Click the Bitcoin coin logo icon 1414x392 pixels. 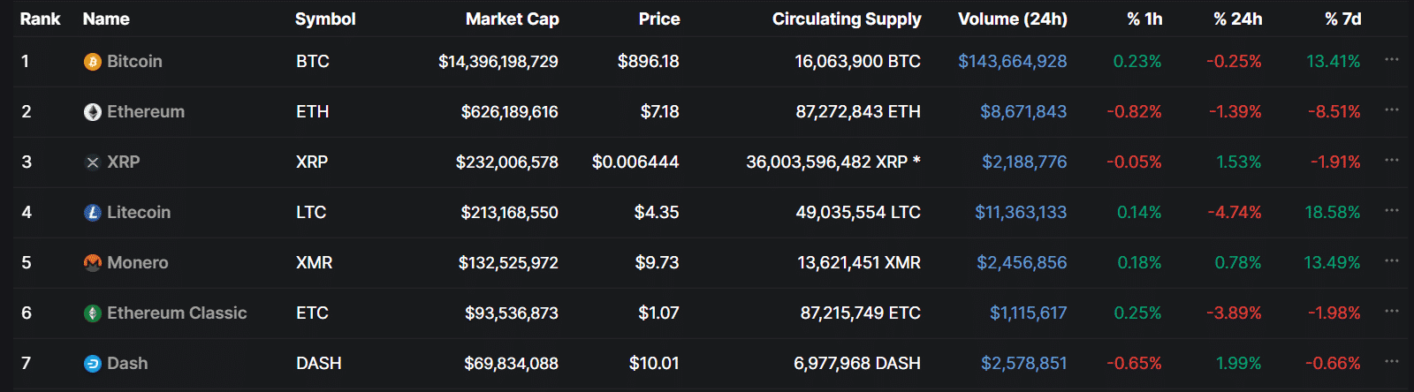(x=92, y=62)
